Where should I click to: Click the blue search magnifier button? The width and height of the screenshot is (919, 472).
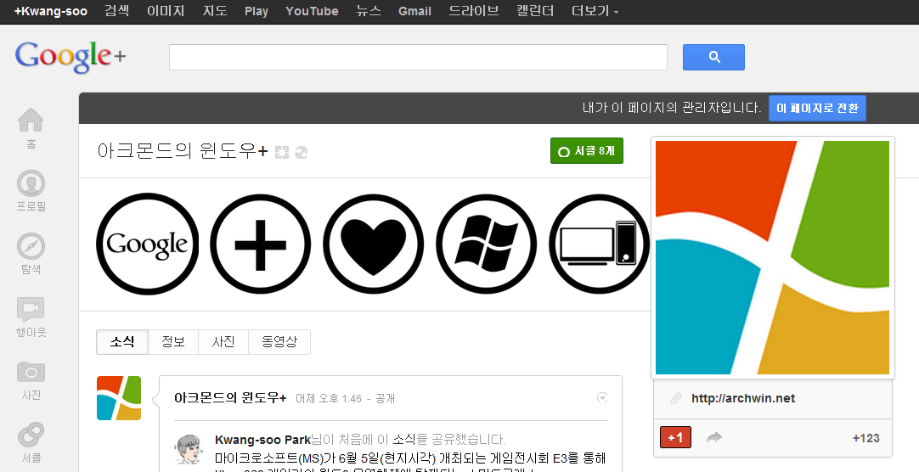pyautogui.click(x=713, y=58)
